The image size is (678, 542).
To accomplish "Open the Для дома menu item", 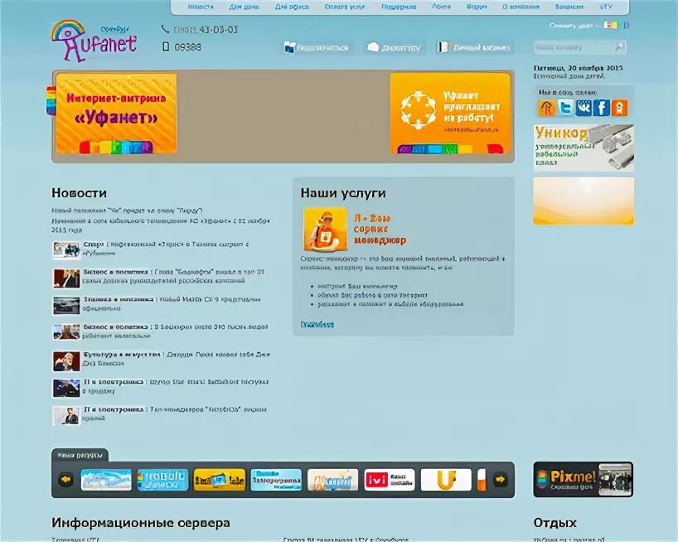I will pyautogui.click(x=244, y=7).
